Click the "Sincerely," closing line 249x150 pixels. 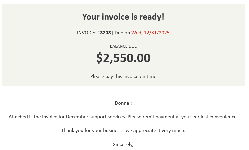(x=123, y=144)
